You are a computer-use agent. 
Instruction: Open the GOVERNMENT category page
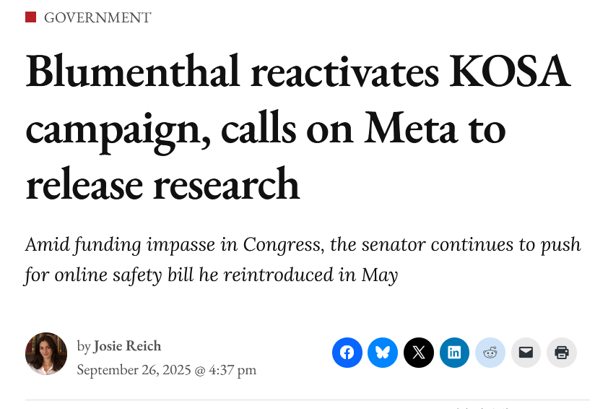pos(97,18)
